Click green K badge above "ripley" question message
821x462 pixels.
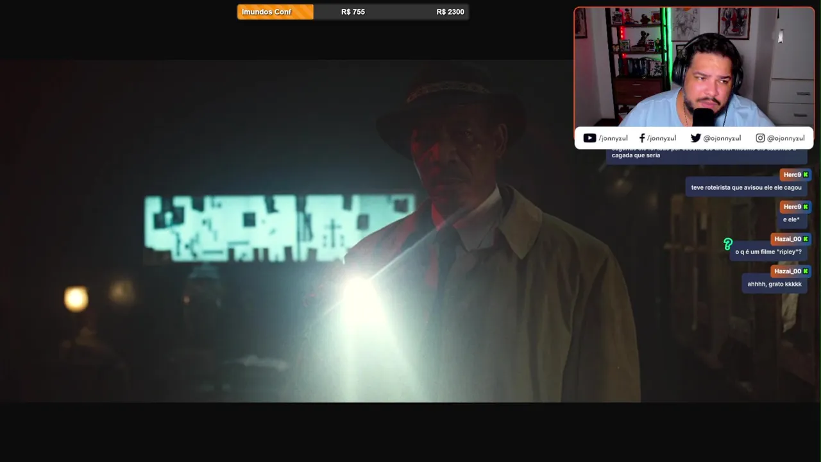click(806, 239)
